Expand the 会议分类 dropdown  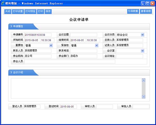pos(142,35)
